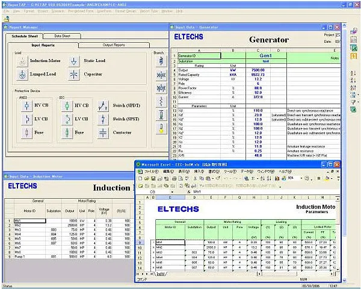This screenshot has width=361, height=289.
Task: Open the File menu in Excel (ファイル)
Action: (151, 172)
